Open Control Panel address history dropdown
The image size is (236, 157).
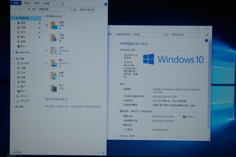(164, 35)
